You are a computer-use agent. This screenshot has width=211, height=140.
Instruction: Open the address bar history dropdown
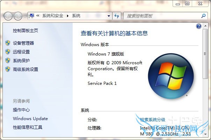point(109,16)
